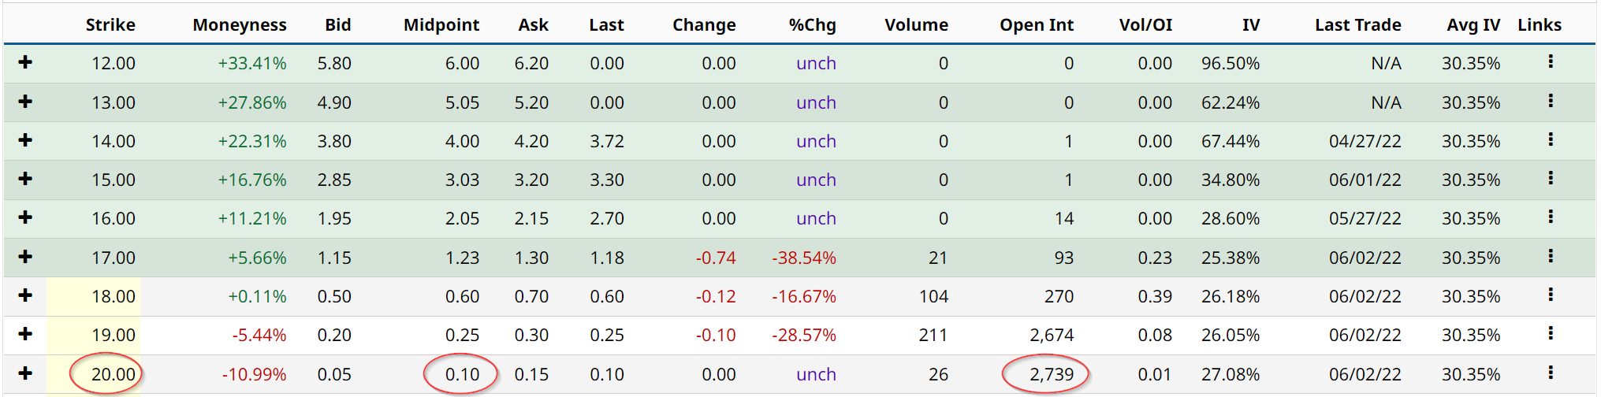Open three-dot menu for 13.00 strike

[x=1550, y=101]
